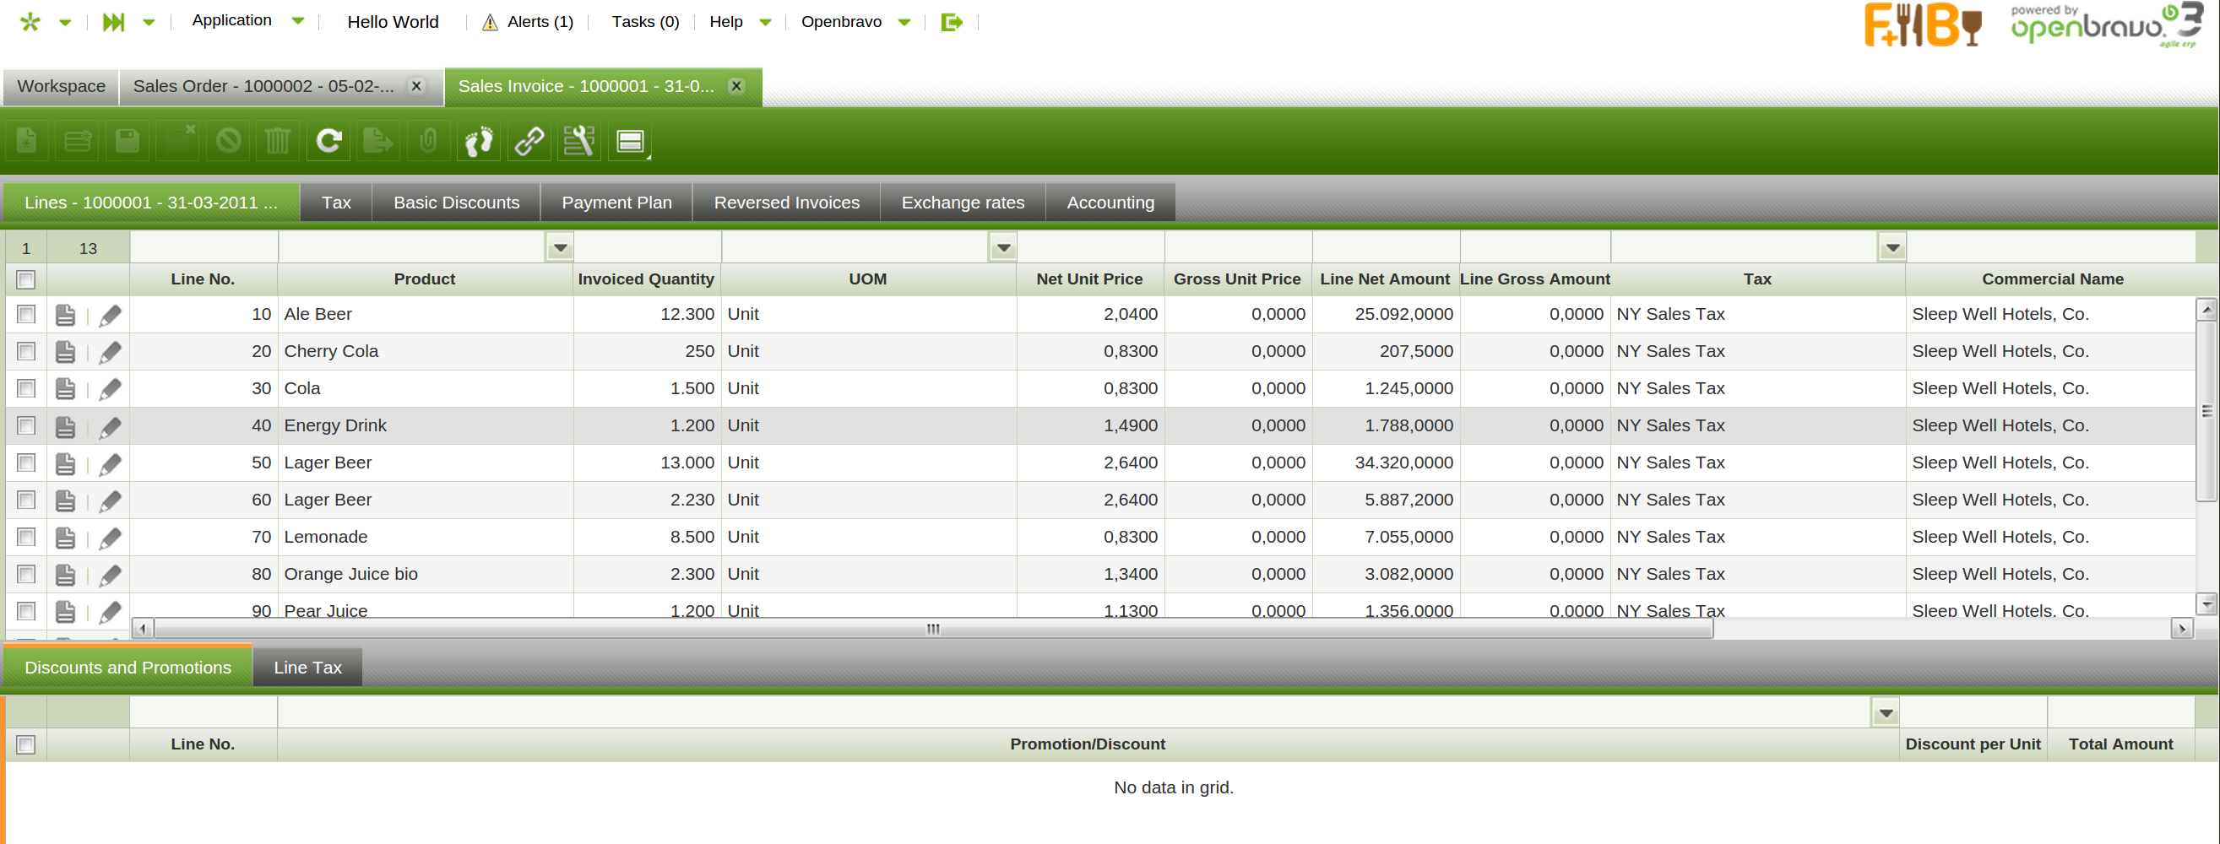2220x844 pixels.
Task: Click the horizontal scrollbar of the Lines grid
Action: [x=932, y=629]
